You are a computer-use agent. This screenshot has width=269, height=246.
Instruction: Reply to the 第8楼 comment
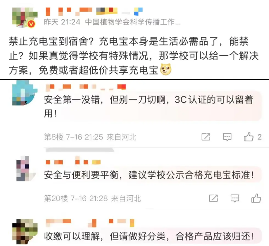(227, 137)
